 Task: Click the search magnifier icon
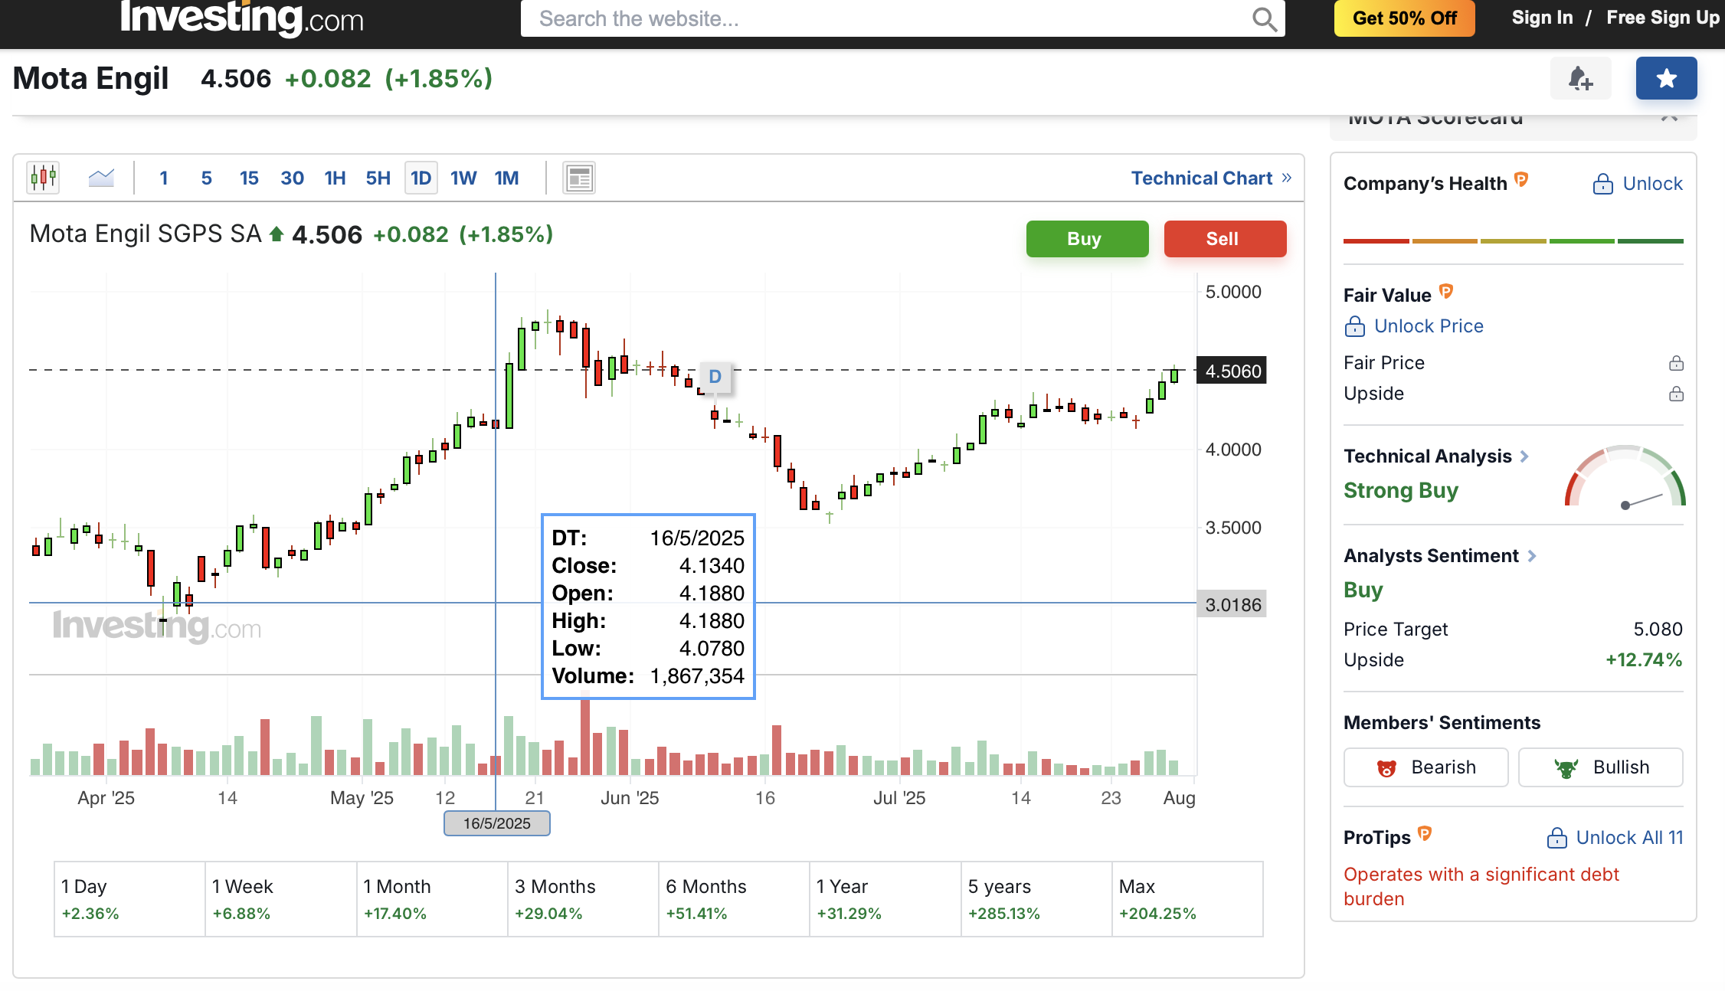point(1264,18)
